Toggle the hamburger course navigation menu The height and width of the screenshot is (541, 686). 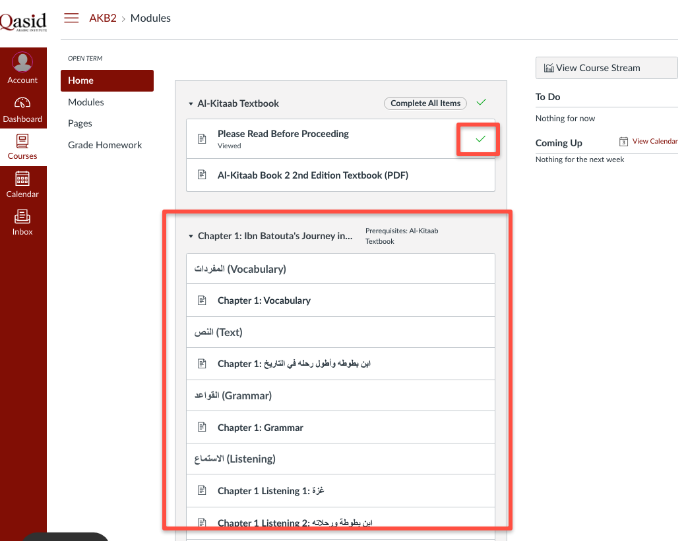tap(71, 18)
